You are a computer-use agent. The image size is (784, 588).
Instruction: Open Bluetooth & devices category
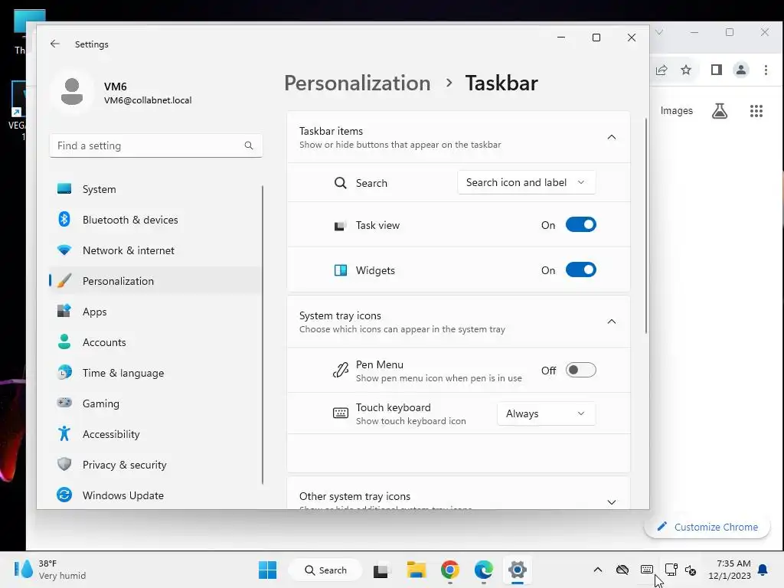click(x=155, y=220)
